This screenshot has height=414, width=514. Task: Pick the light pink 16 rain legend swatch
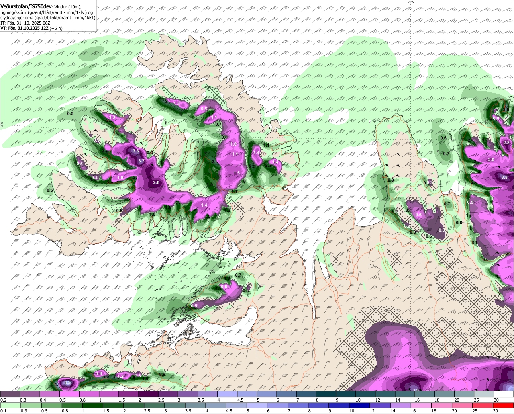coord(421,405)
